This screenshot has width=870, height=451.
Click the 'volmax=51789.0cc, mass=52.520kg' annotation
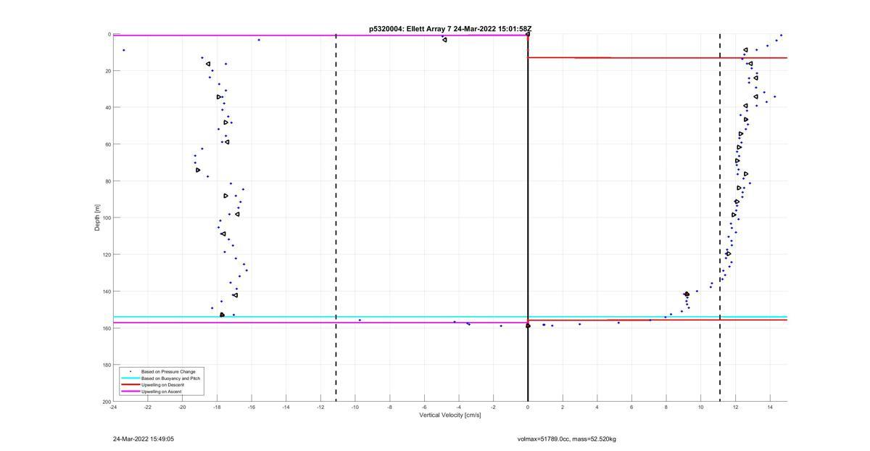[567, 439]
